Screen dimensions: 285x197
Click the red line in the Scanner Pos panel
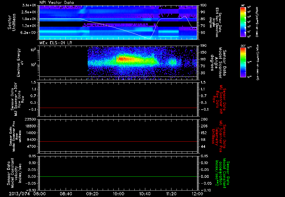click(x=118, y=141)
